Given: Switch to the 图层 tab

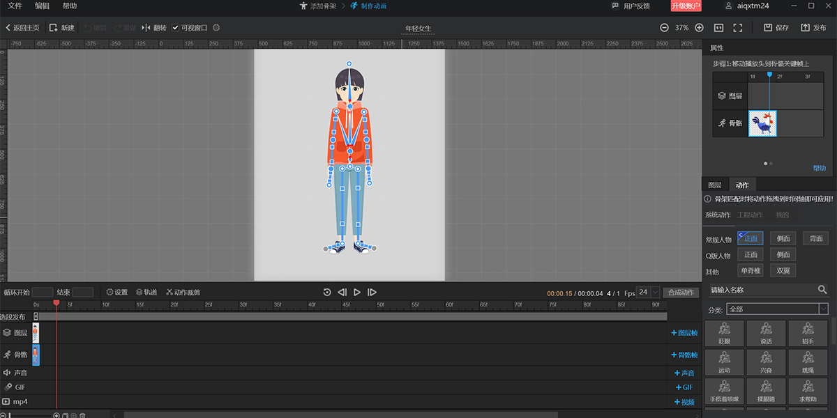Looking at the screenshot, I should coord(715,185).
